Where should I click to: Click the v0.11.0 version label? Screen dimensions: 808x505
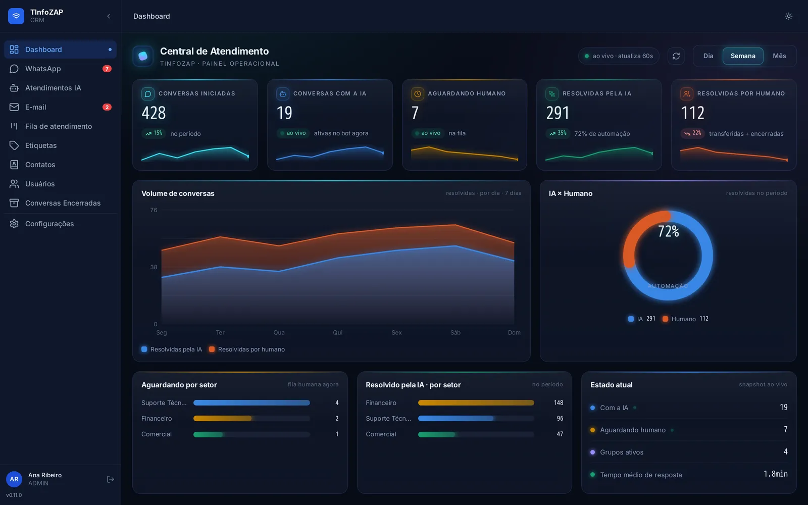coord(14,495)
